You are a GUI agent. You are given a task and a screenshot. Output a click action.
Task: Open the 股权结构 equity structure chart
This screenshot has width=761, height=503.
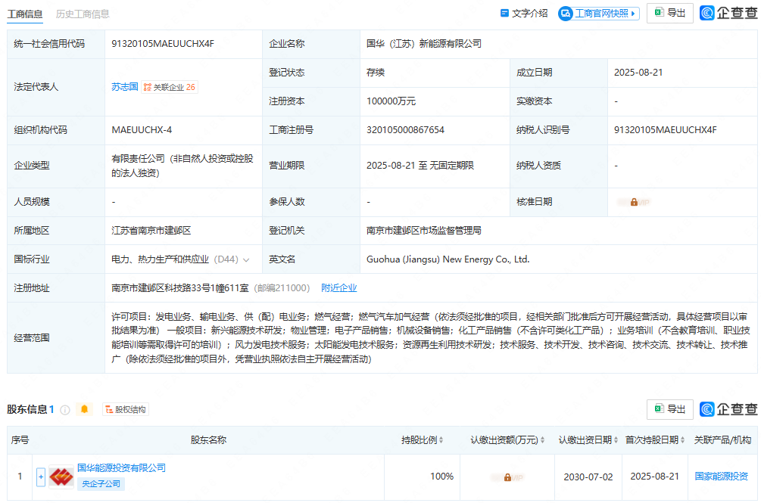126,409
